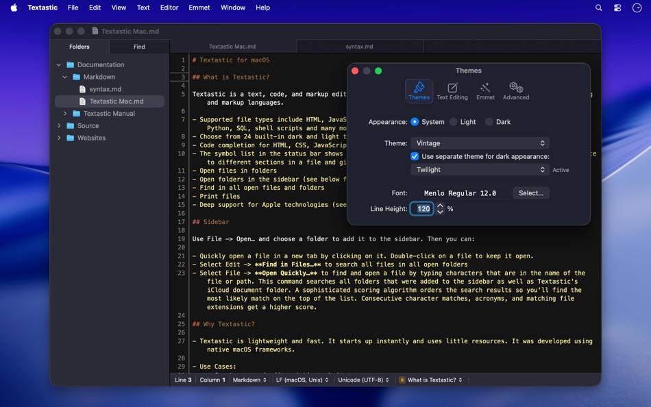
Task: Open the Text Editing preferences pane
Action: tap(453, 90)
